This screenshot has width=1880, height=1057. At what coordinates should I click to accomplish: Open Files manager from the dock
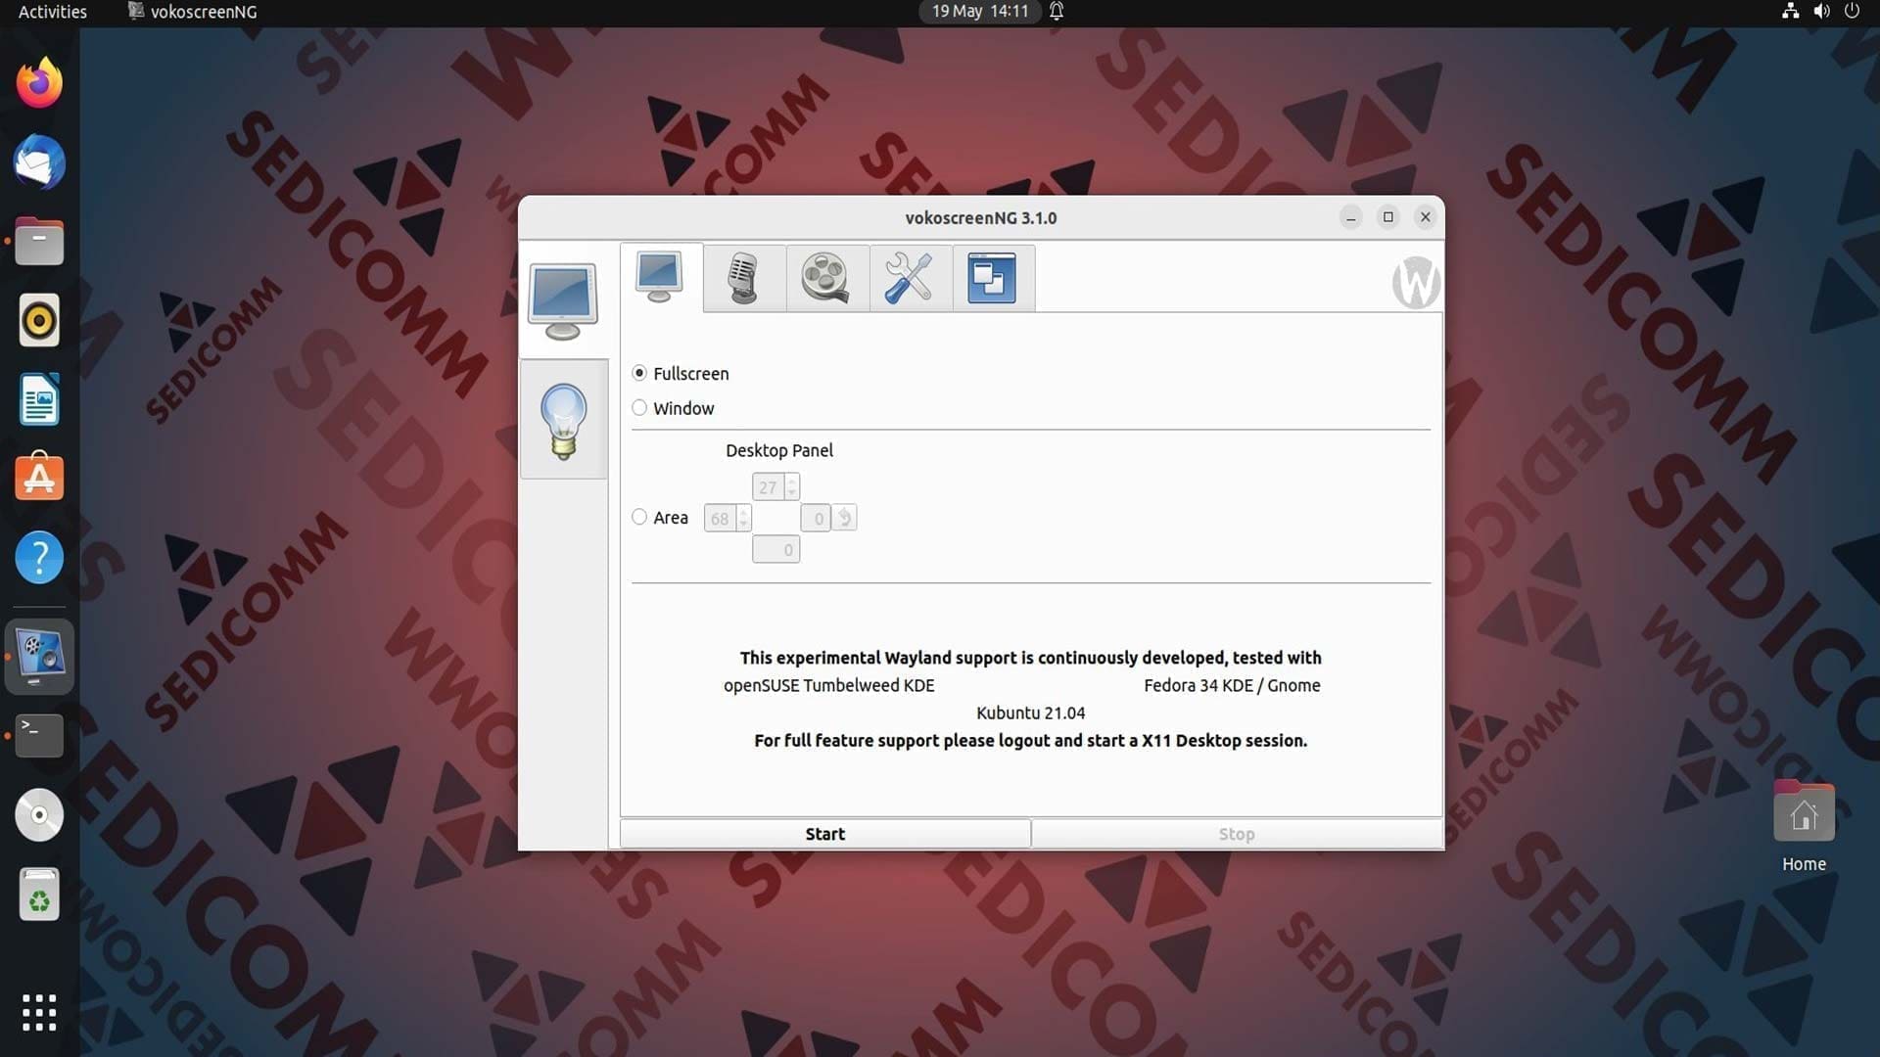click(x=39, y=242)
